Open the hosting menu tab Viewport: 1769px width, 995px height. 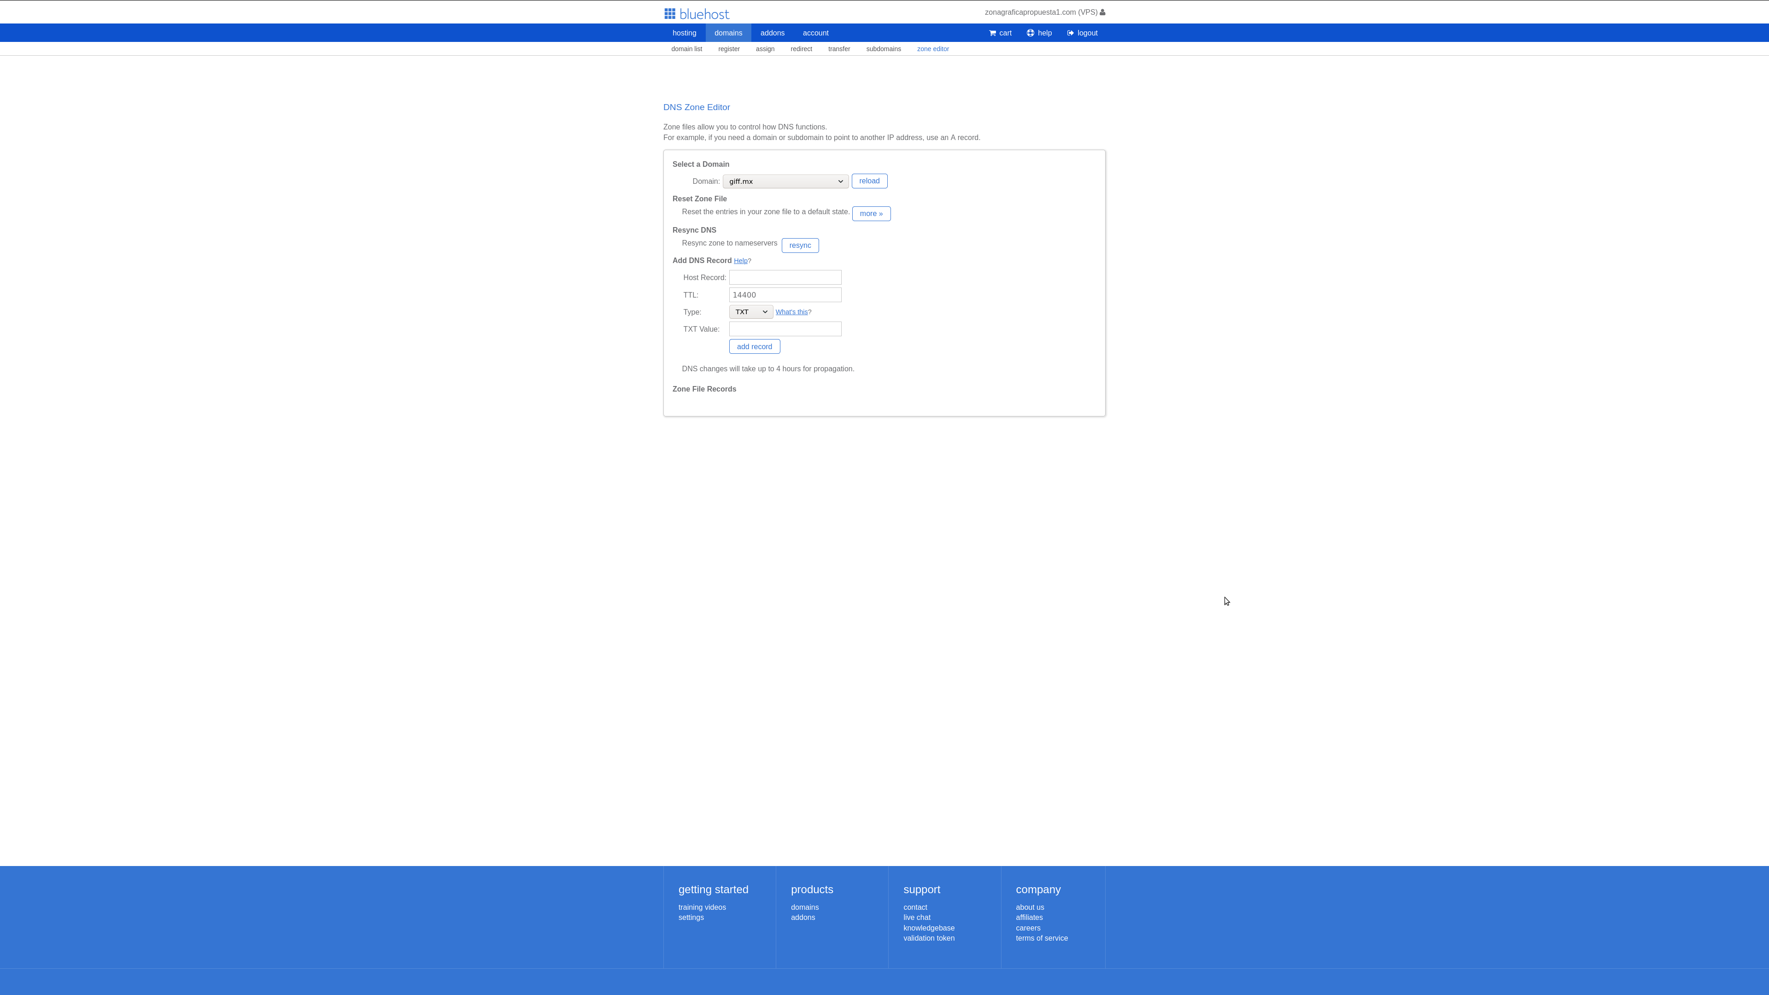pos(684,33)
